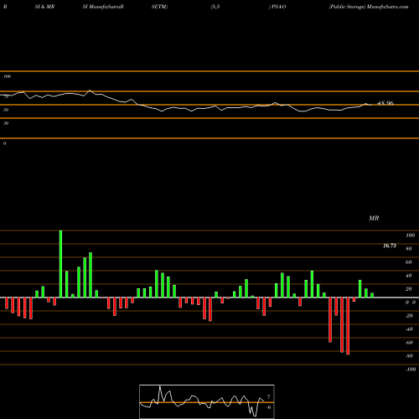Click the tallest green MR bar
The width and height of the screenshot is (419, 419).
click(x=60, y=264)
